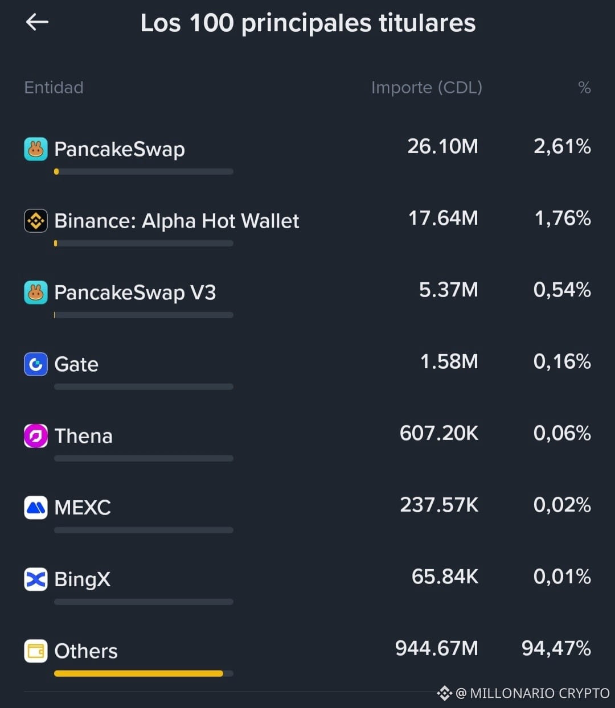Click the Importe (CDL) column header
This screenshot has height=708, width=615.
(x=427, y=88)
